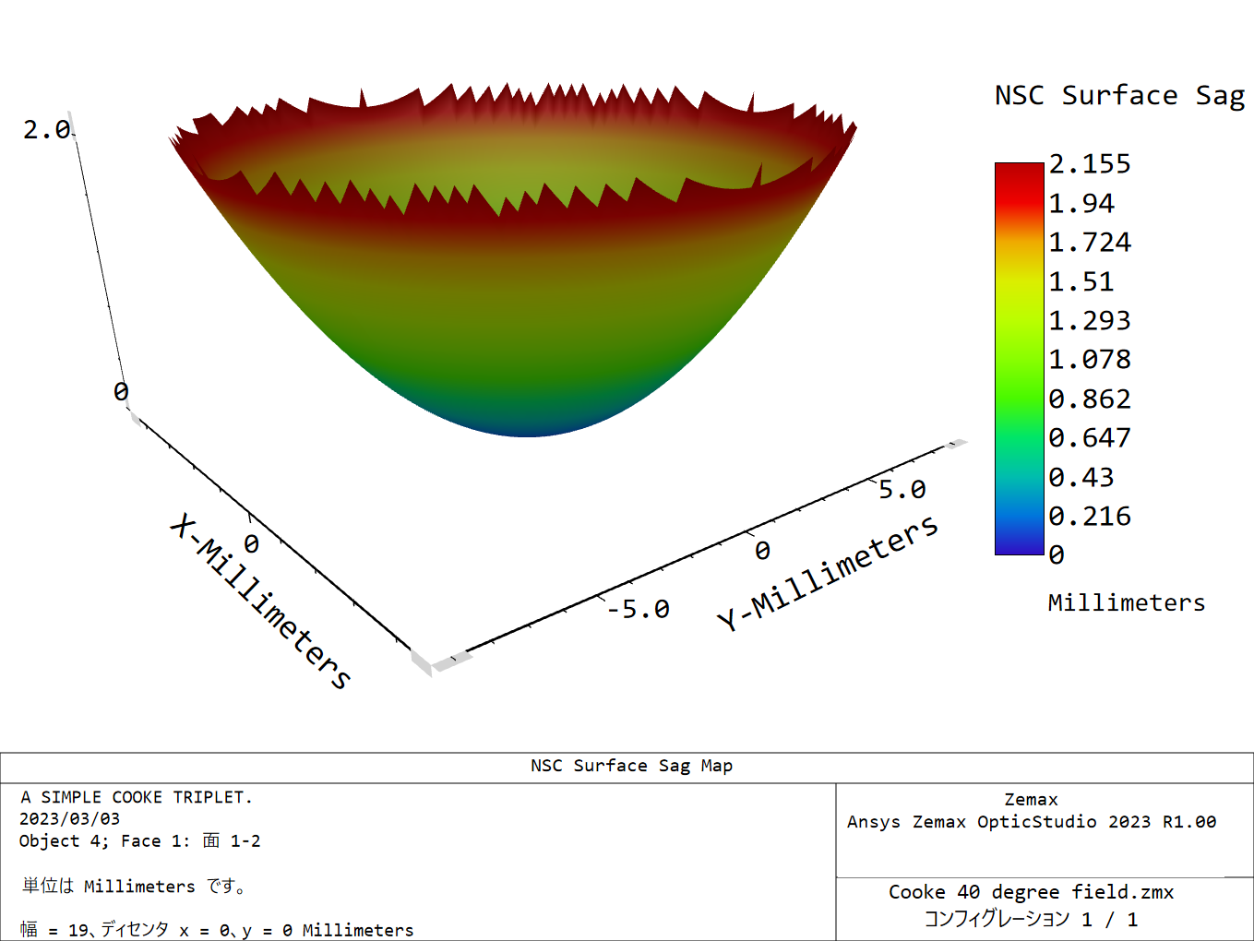Click the "Cooke 40 degree field.zmx" file name
The height and width of the screenshot is (941, 1254).
point(1031,892)
